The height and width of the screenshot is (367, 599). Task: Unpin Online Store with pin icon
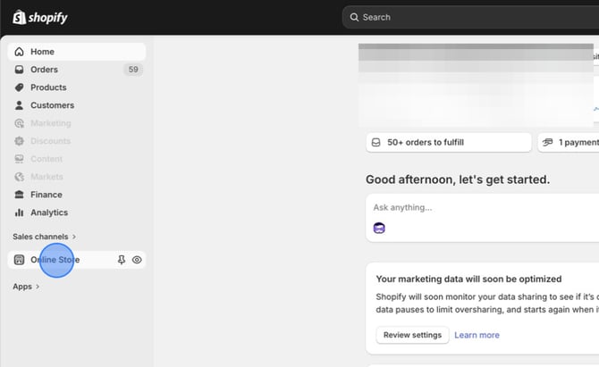[x=122, y=260]
